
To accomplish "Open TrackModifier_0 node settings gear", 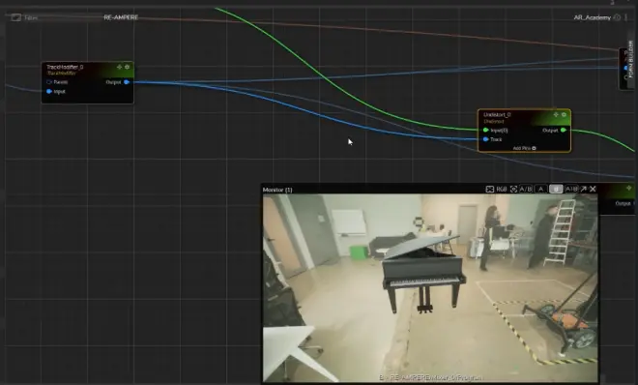I will click(127, 67).
